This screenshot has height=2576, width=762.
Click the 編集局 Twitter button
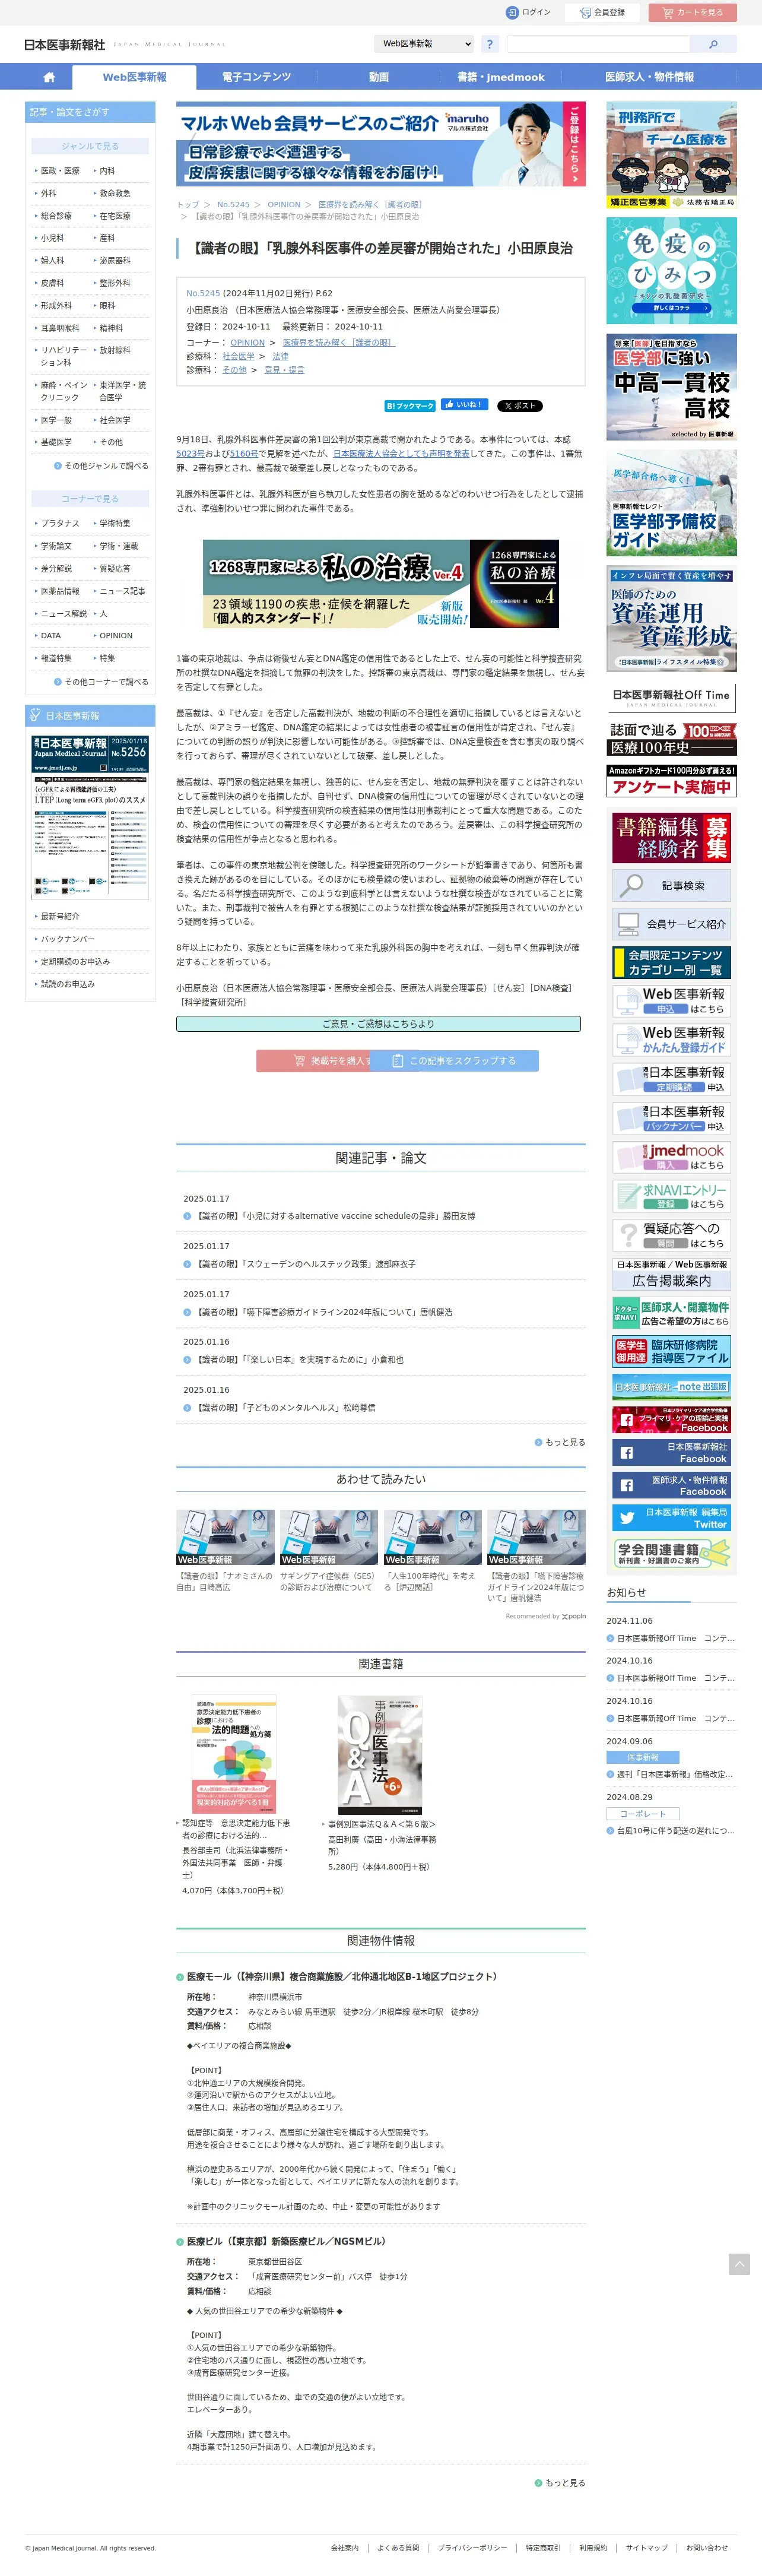(671, 1518)
